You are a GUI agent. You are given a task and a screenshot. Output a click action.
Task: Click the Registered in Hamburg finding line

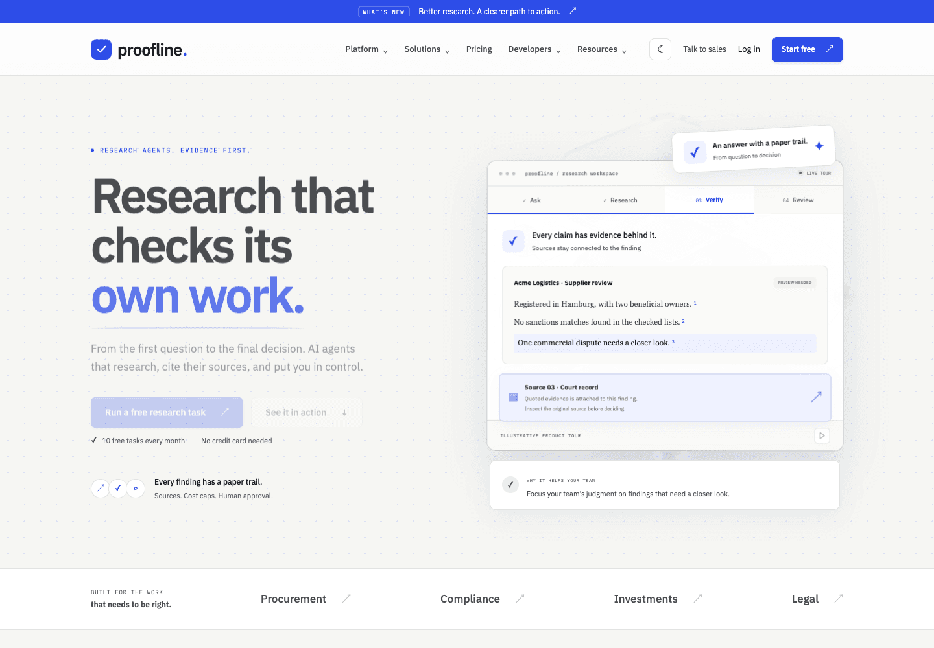[605, 304]
